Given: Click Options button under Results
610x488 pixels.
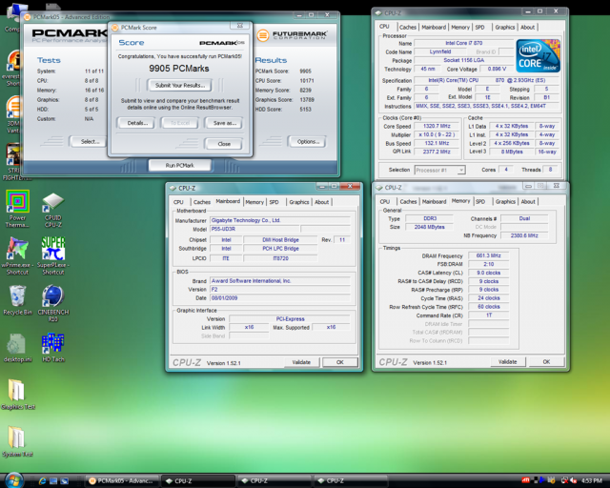Looking at the screenshot, I should (x=308, y=142).
